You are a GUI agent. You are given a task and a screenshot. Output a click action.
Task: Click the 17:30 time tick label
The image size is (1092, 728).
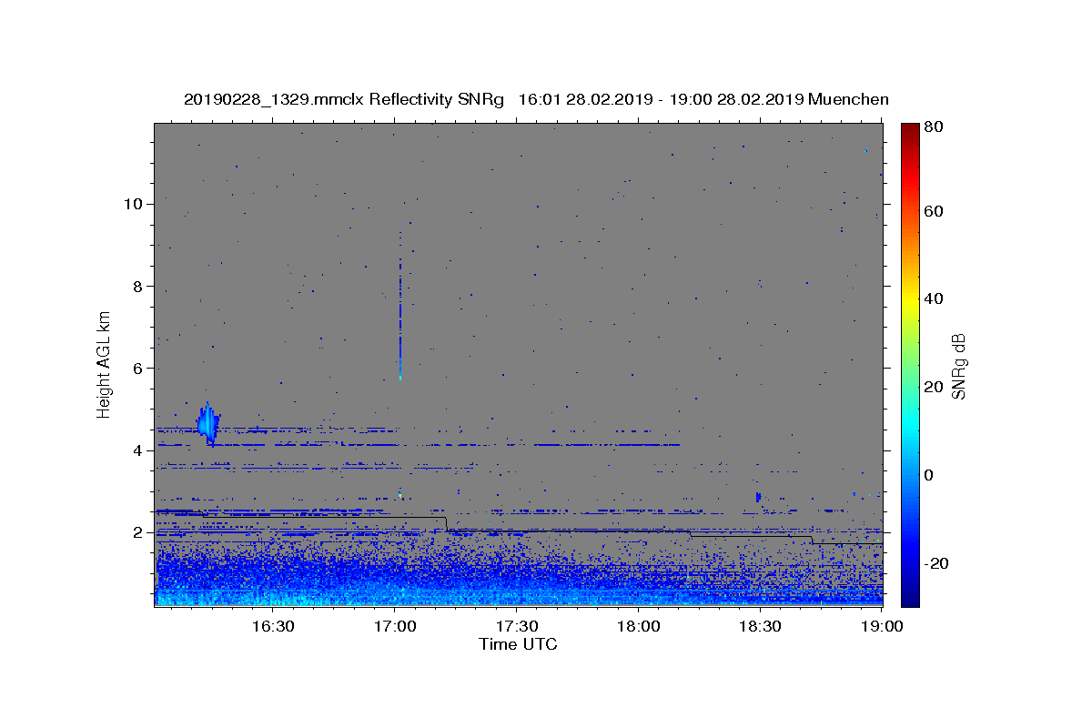(517, 626)
